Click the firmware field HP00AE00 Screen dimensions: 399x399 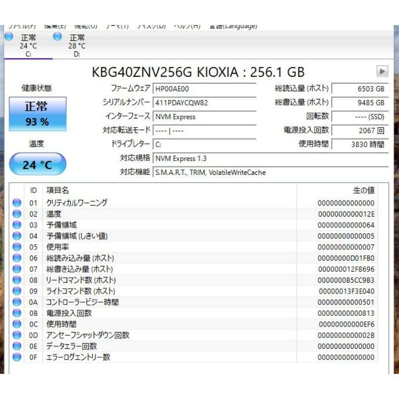205,89
